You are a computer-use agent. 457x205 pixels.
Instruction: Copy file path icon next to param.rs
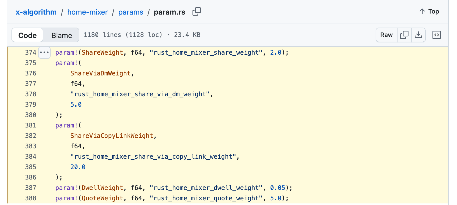[197, 12]
